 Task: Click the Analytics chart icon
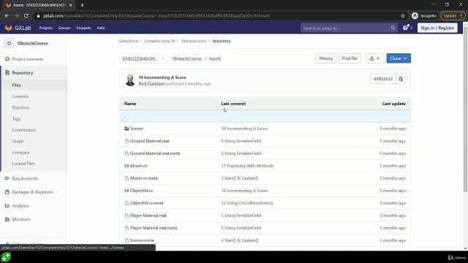click(7, 206)
